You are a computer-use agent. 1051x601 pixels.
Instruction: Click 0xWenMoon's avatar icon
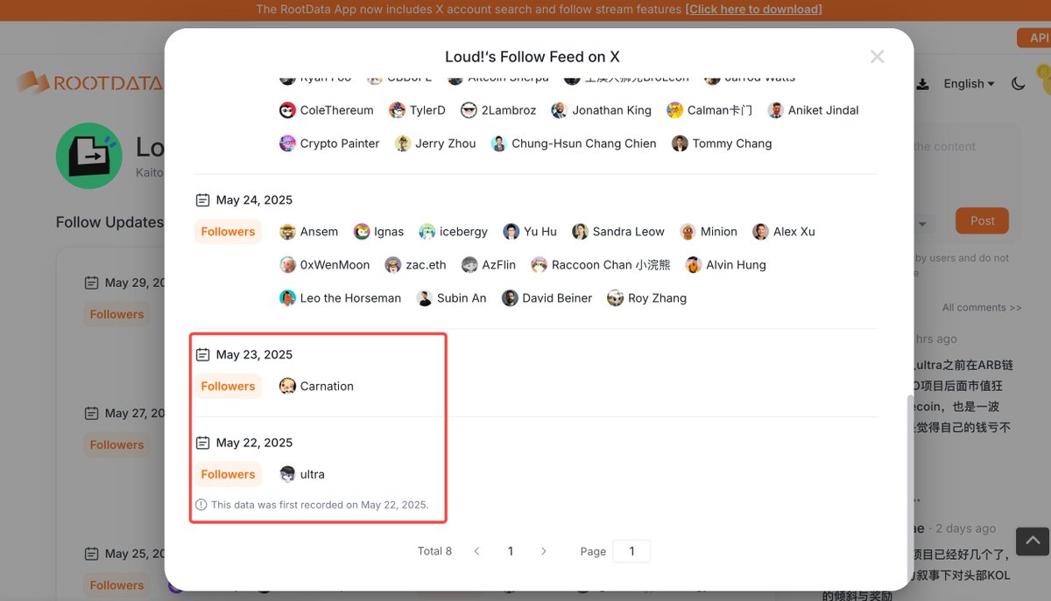pyautogui.click(x=287, y=265)
